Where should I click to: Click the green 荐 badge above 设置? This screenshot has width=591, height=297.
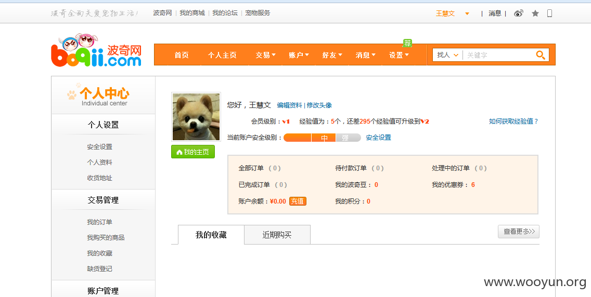point(407,43)
